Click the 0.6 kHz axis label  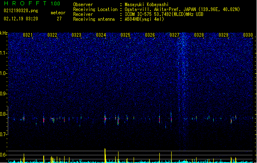coord(3,155)
